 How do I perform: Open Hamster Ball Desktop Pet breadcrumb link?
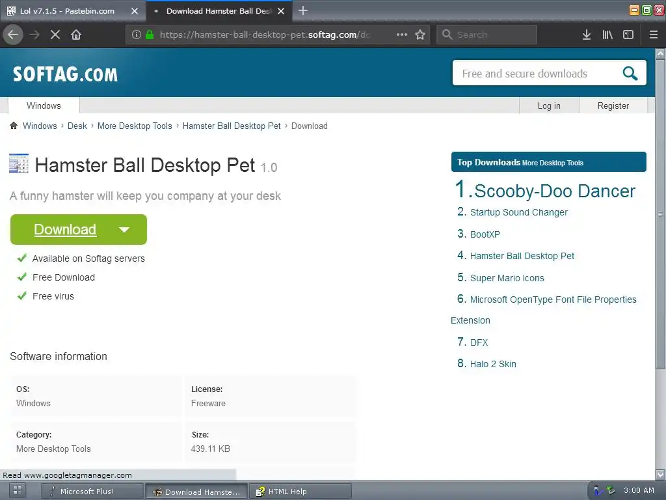click(x=232, y=126)
